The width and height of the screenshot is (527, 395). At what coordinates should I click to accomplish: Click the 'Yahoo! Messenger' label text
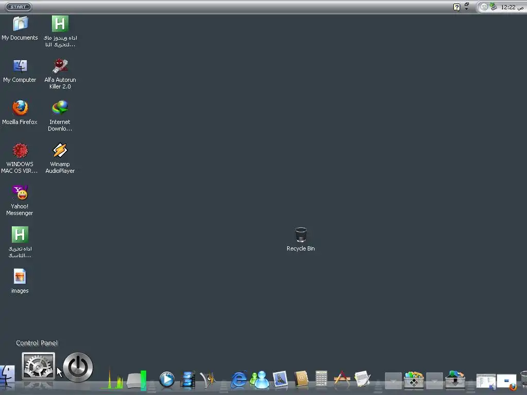pos(20,210)
